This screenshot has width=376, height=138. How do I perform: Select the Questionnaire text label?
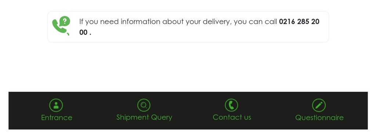[x=319, y=118]
